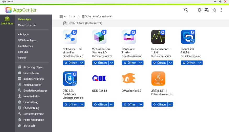Open Home Automation category
Screen dimensions: 229x132
33,120
